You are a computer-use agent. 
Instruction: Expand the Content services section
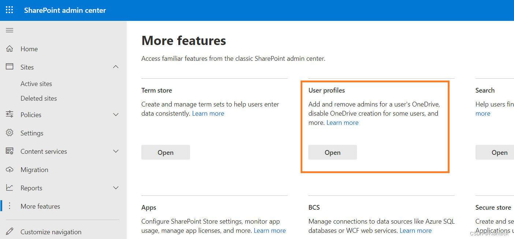(x=116, y=151)
